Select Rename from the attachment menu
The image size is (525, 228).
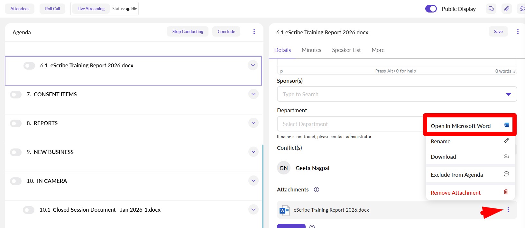[x=470, y=141]
